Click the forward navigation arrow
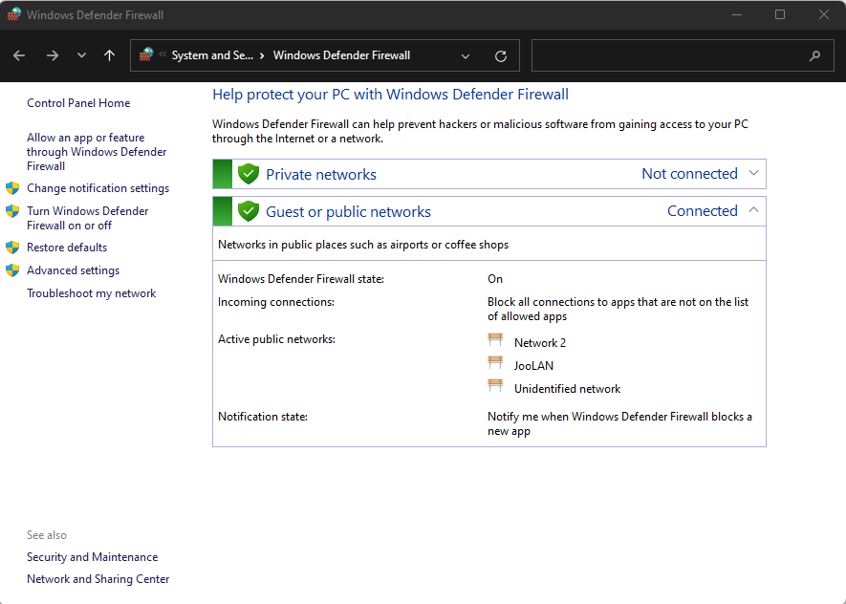The width and height of the screenshot is (846, 604). 53,55
